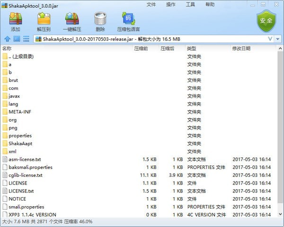Select the .. (上级目录) parent folder row
The width and height of the screenshot is (284, 227).
[x=139, y=56]
